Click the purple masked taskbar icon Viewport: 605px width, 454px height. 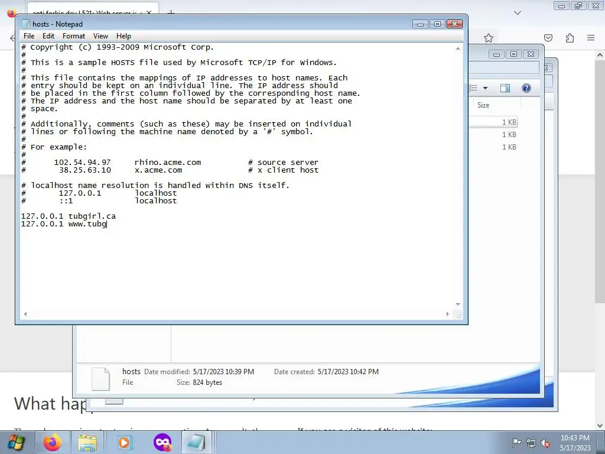pos(162,442)
